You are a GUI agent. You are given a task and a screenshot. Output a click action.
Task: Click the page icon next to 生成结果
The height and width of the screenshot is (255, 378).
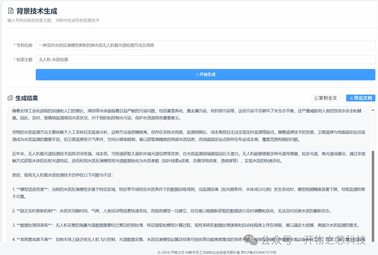(x=10, y=98)
